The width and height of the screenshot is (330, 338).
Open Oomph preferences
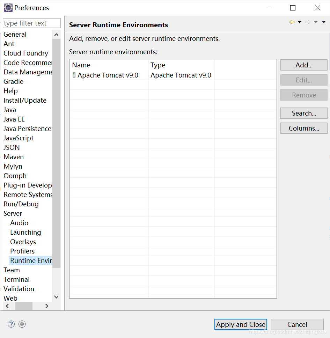click(15, 176)
